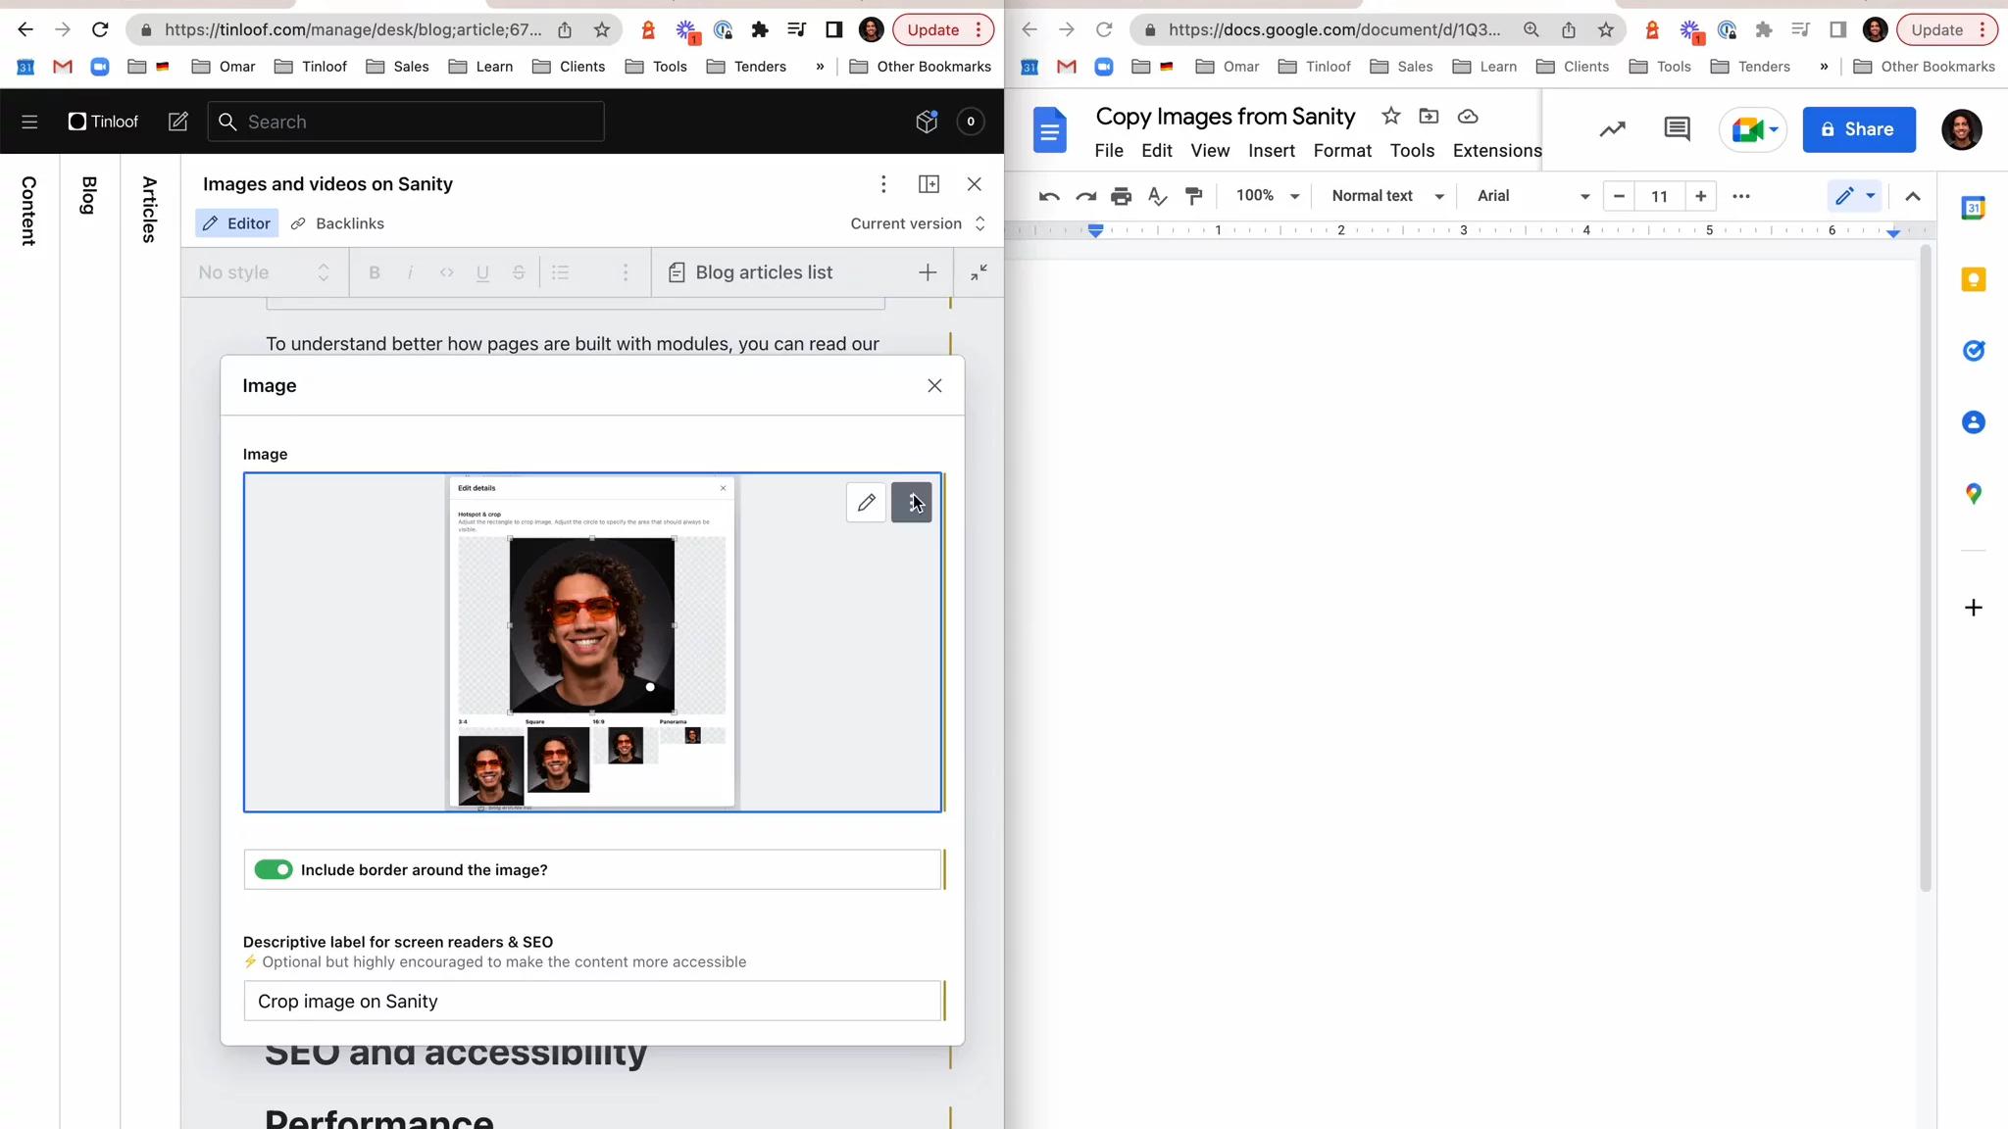
Task: Open the Format menu in Docs
Action: tap(1341, 151)
